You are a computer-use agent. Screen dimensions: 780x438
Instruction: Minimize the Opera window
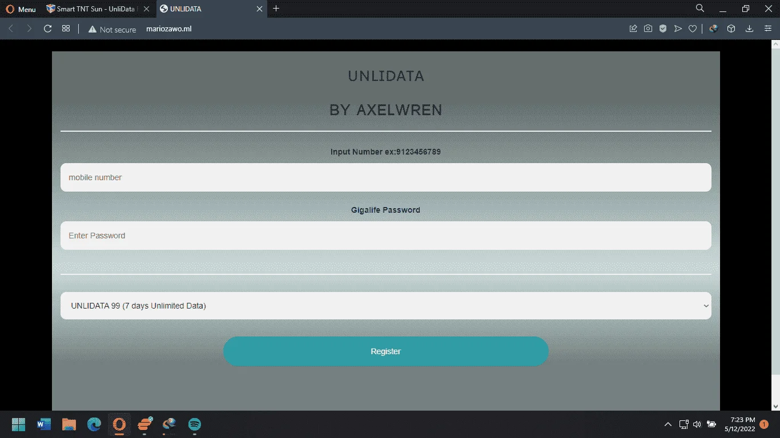click(x=723, y=9)
